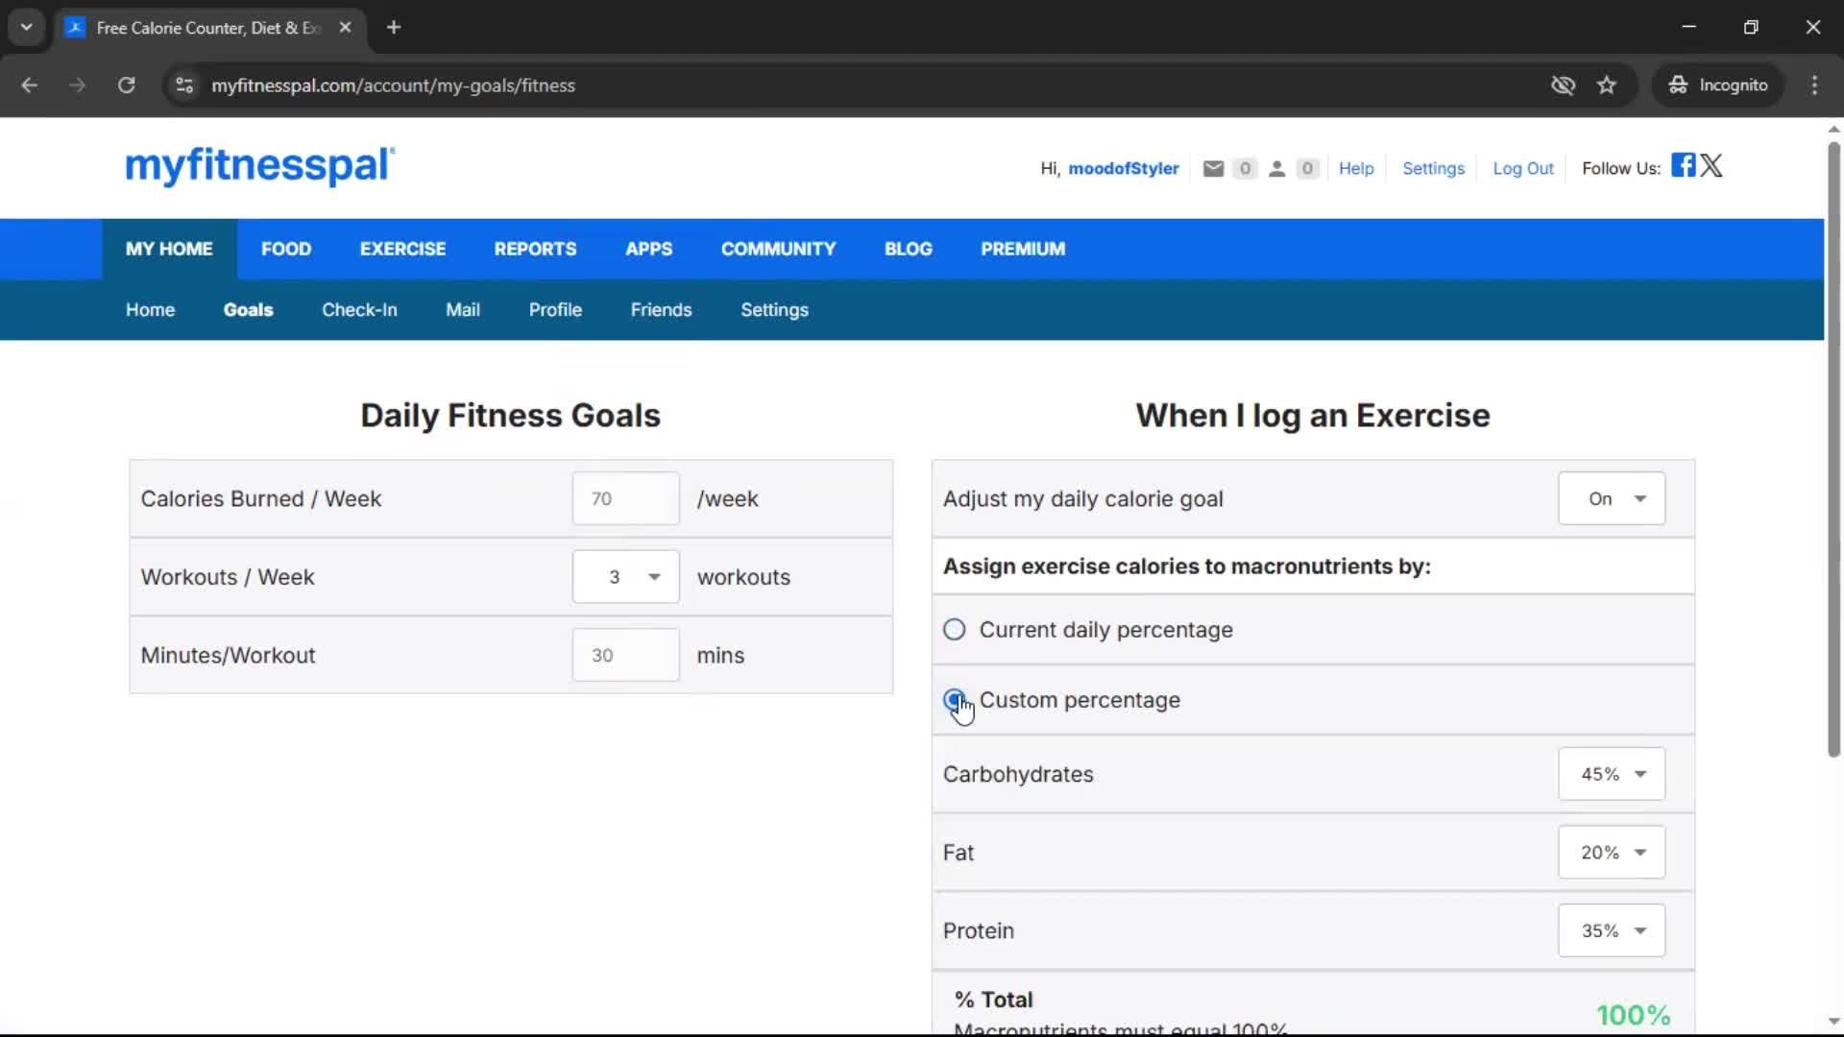
Task: Click the third-party cookies blocked eye icon
Action: pos(1563,85)
